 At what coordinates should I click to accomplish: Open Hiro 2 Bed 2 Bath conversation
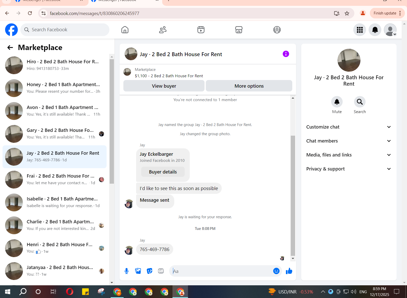click(54, 65)
